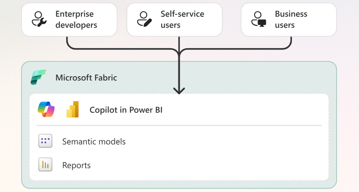Click the downward arrowhead into Copilot box
The image size is (359, 192).
point(179,91)
